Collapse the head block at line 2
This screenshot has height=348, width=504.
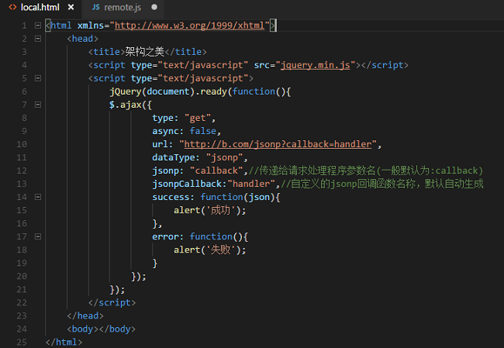pyautogui.click(x=38, y=39)
